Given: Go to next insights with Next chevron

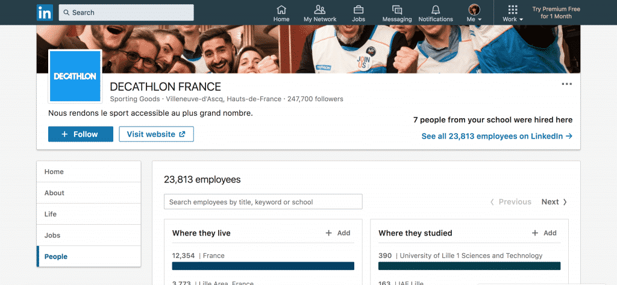Looking at the screenshot, I should click(554, 202).
